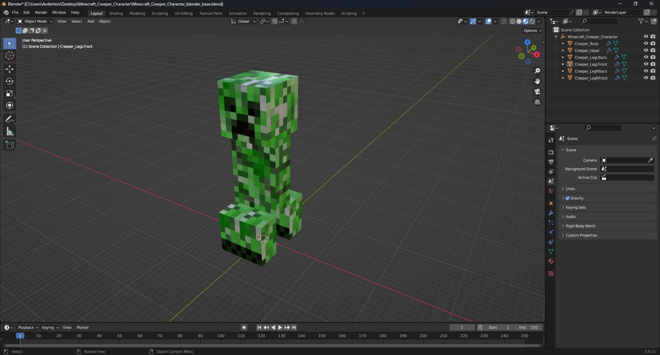Collapse the Minecraft_Creeper_Character collection
The height and width of the screenshot is (355, 660).
pyautogui.click(x=556, y=37)
